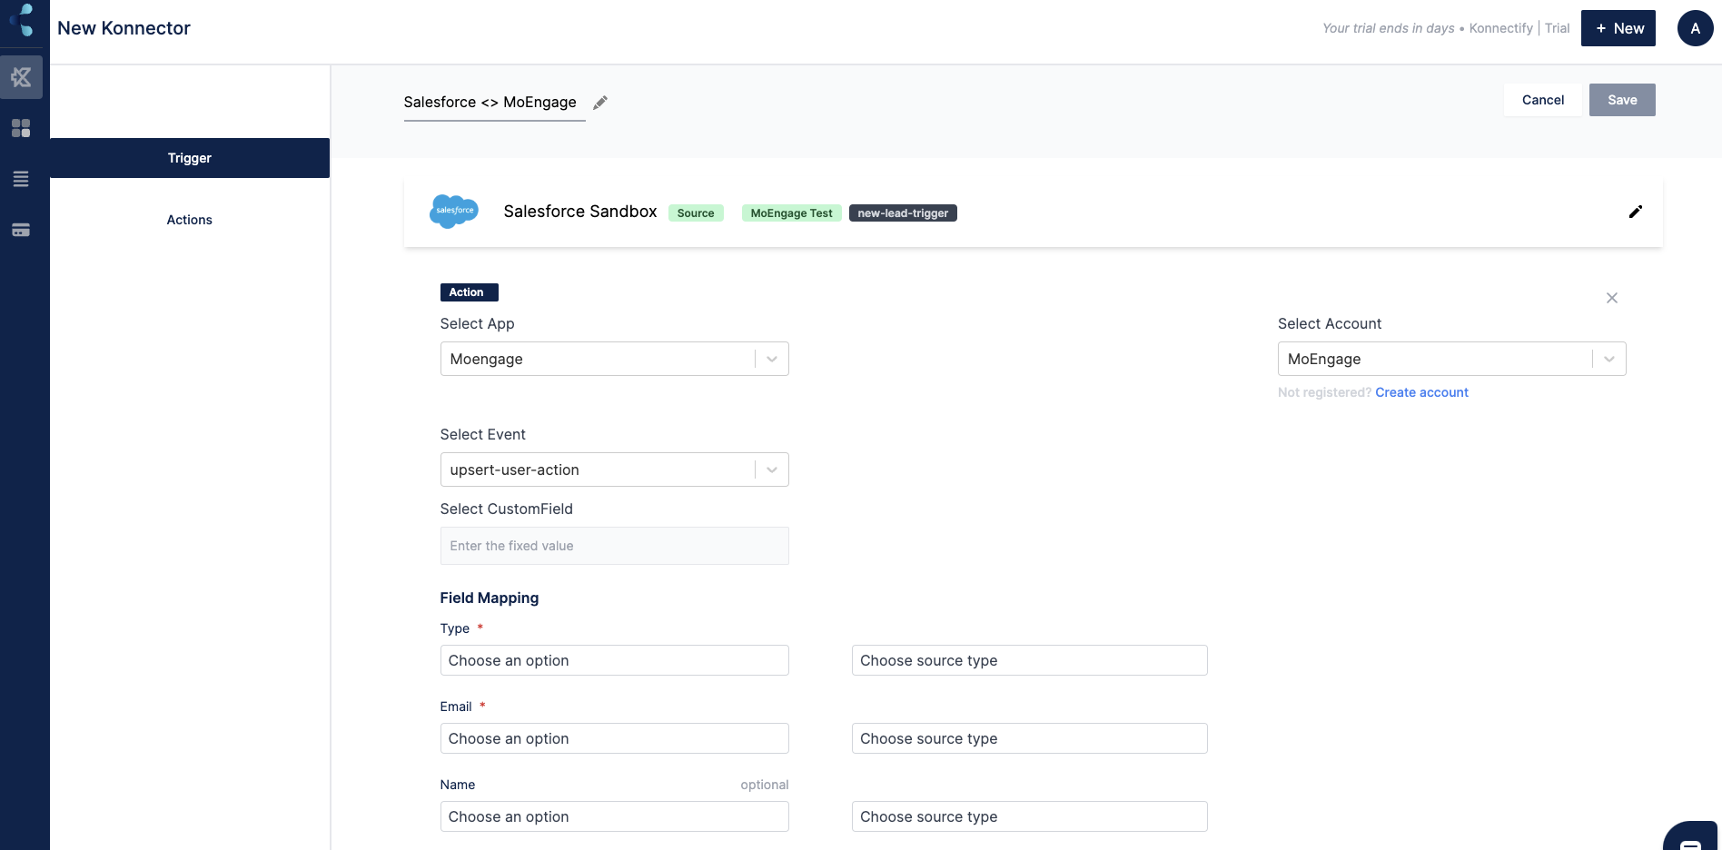The image size is (1722, 850).
Task: Edit the Salesforce Sandbox trigger card
Action: point(1636,212)
